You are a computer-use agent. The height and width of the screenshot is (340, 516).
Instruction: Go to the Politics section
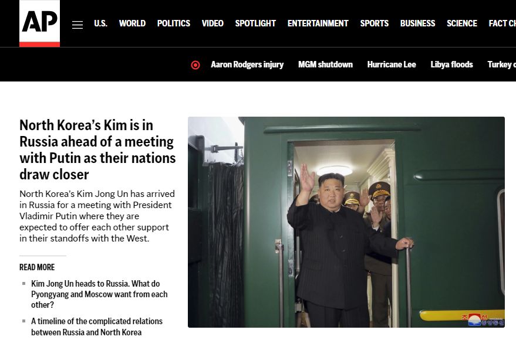[x=174, y=23]
